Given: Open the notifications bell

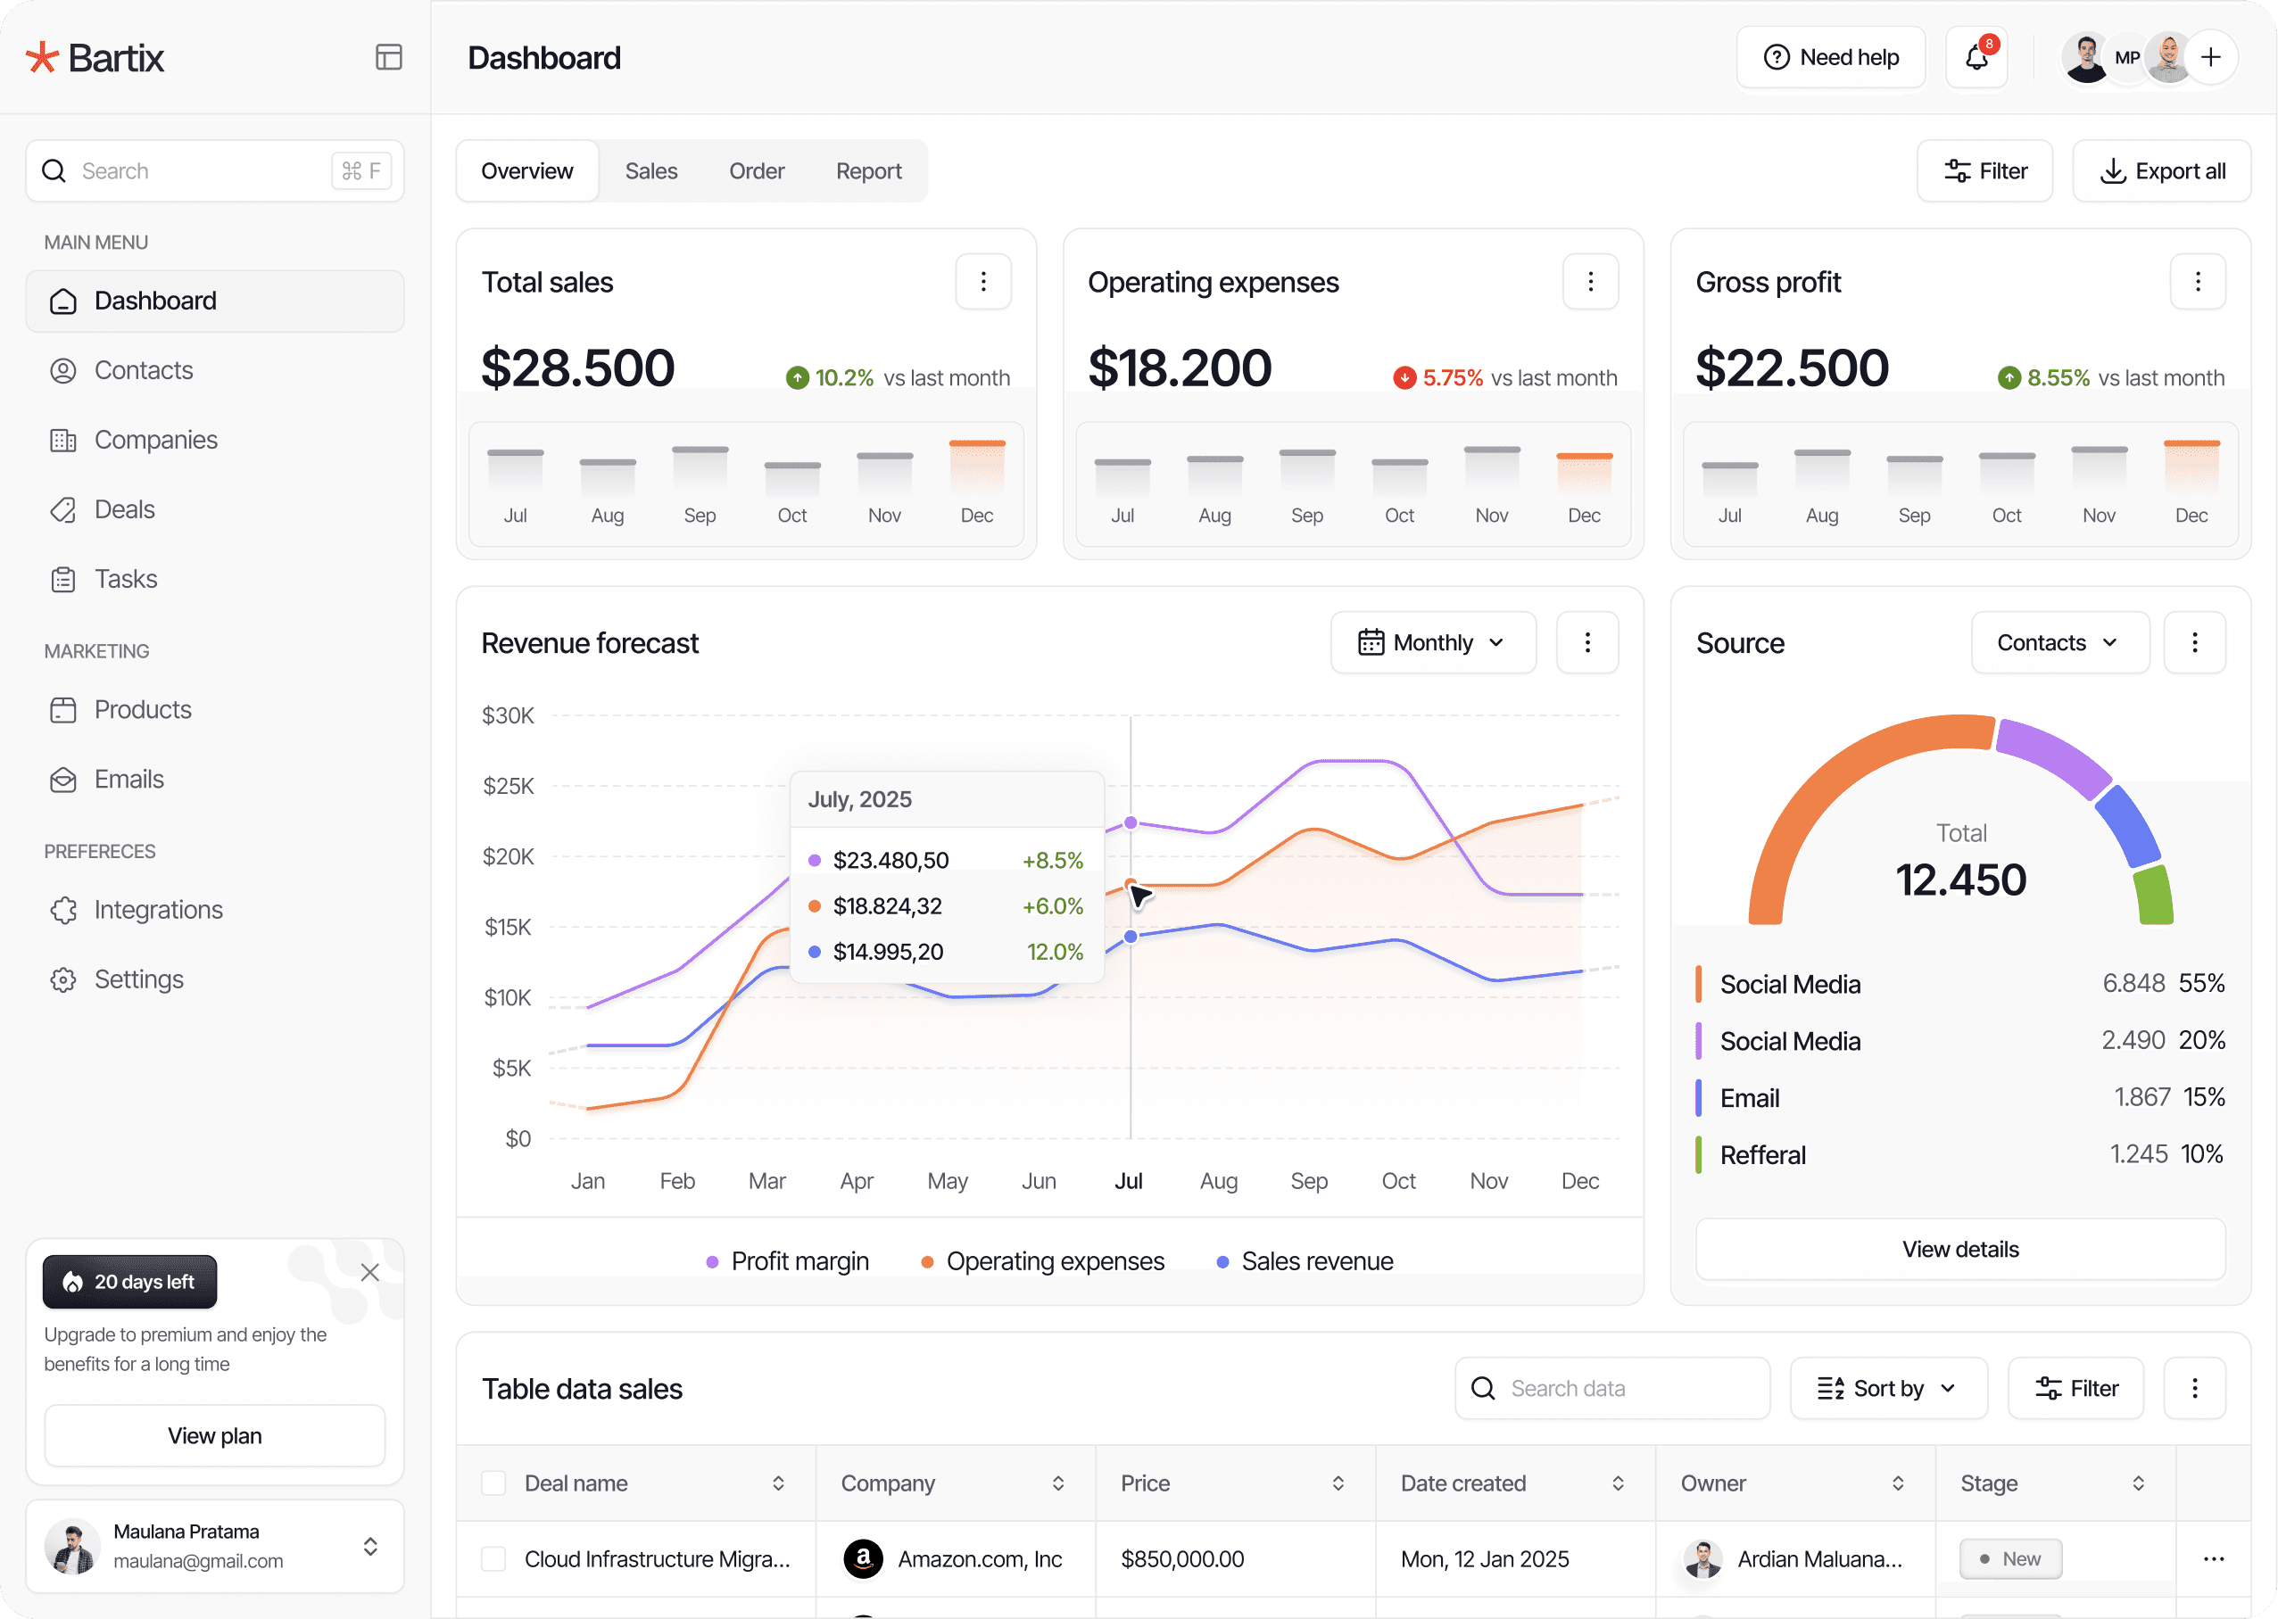Looking at the screenshot, I should coord(1976,58).
